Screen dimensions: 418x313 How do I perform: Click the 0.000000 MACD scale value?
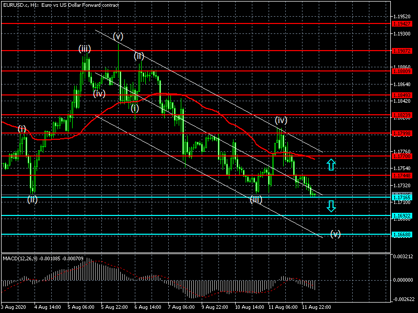tap(403, 280)
